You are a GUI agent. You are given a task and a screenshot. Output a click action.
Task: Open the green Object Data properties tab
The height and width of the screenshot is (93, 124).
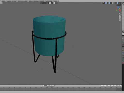coord(123,60)
